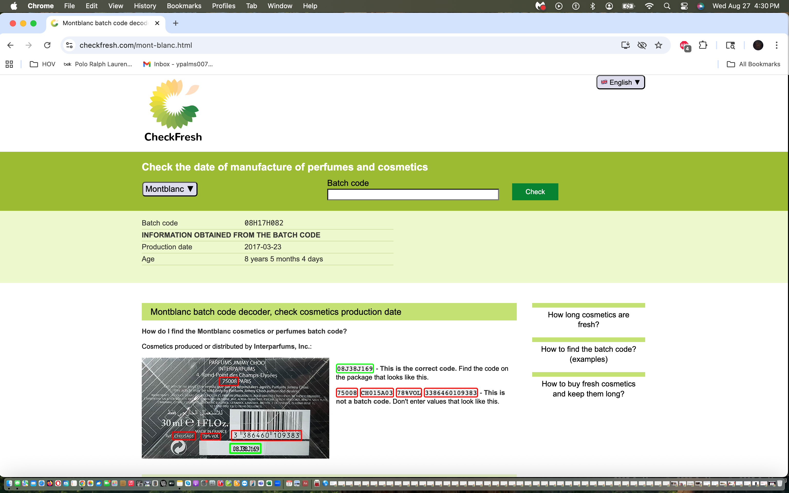
Task: Bookmark this page with star icon
Action: click(658, 45)
